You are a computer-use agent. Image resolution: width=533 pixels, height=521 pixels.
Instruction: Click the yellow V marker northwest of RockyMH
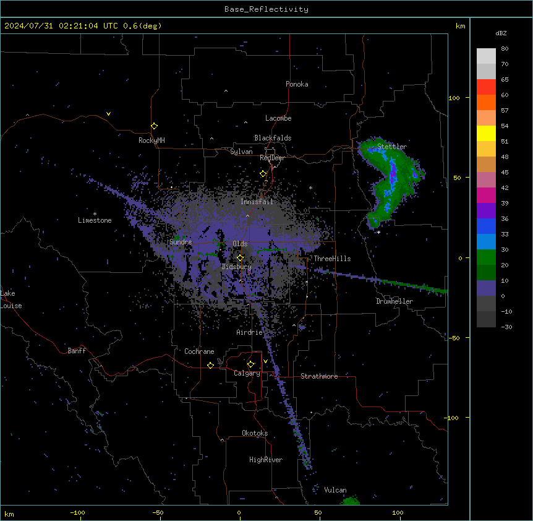pyautogui.click(x=108, y=114)
